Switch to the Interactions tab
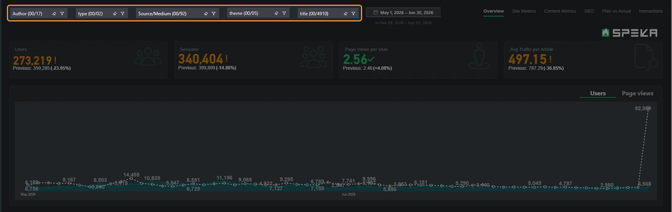 point(651,11)
